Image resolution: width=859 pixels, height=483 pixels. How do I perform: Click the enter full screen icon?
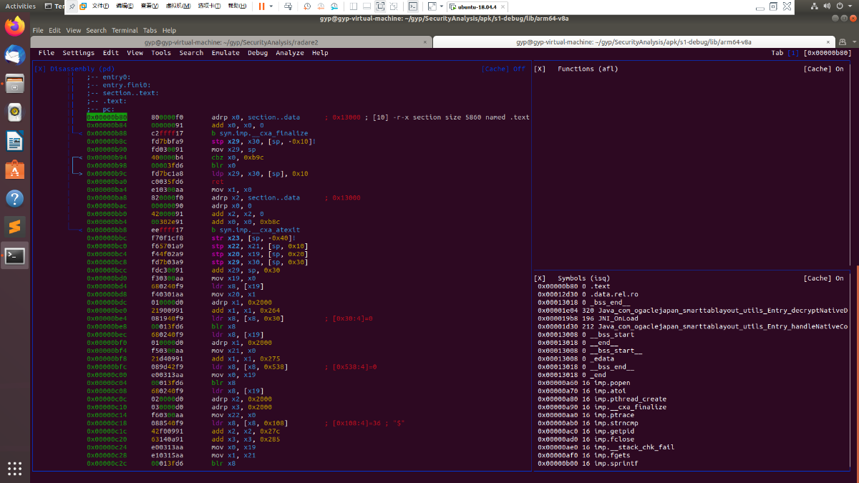coord(381,6)
